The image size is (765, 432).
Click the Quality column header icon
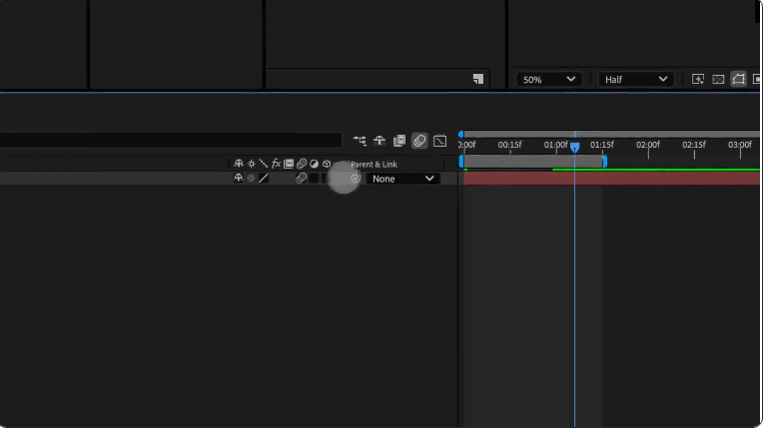point(264,164)
